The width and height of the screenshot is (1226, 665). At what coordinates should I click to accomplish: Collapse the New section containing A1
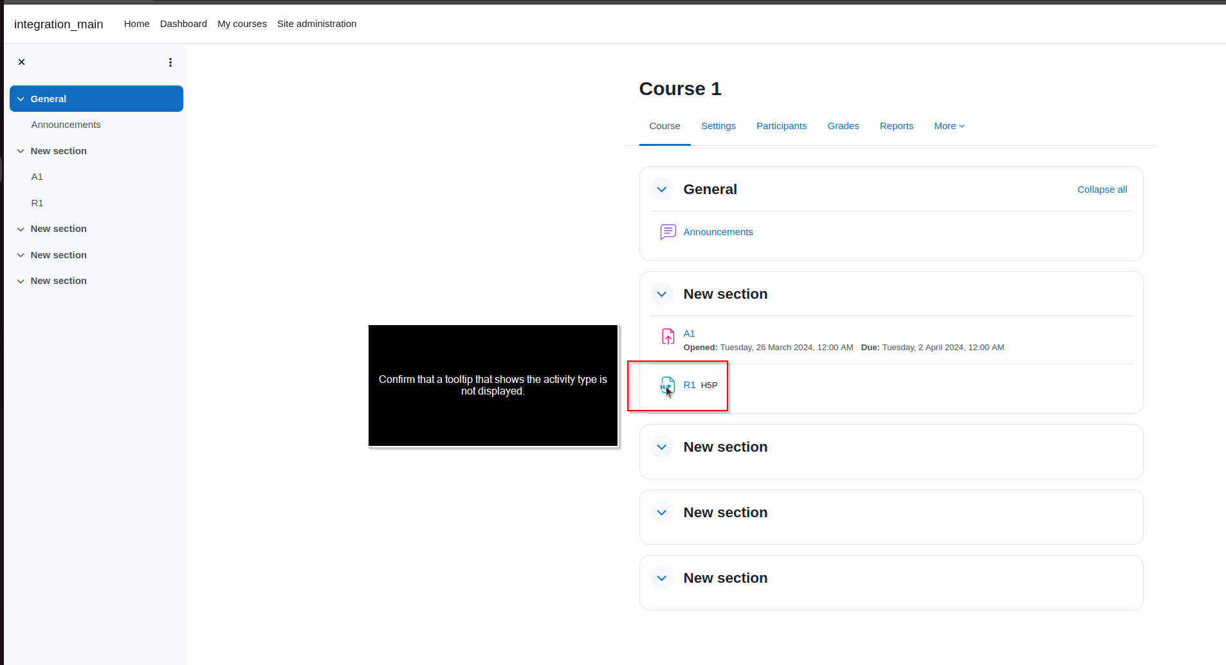(661, 294)
